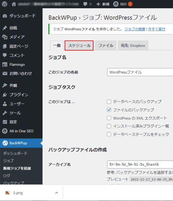
Task: Open the 投稿 menu label in sidebar
Action: tap(13, 28)
